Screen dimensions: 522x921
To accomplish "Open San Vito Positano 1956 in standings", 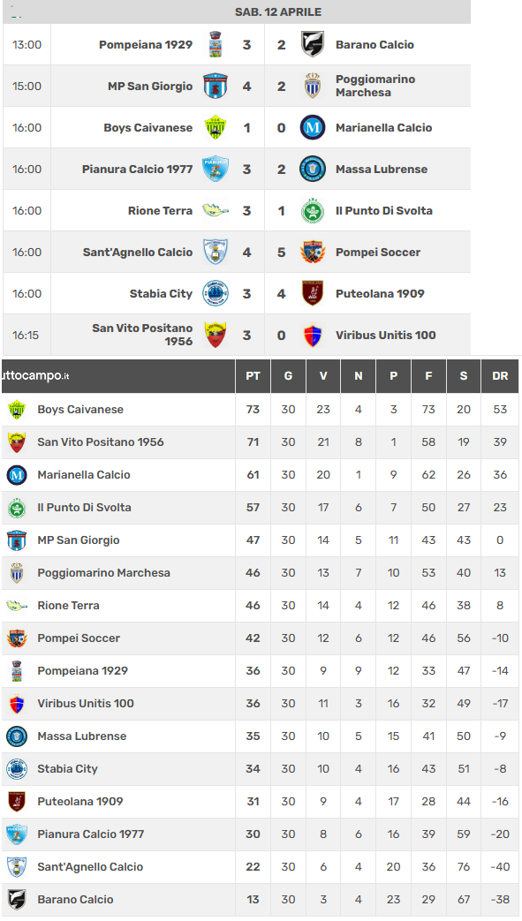I will (101, 442).
